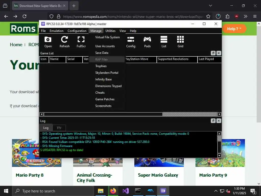The height and width of the screenshot is (196, 261).
Task: Sort by Name column header
Action: (x=57, y=59)
